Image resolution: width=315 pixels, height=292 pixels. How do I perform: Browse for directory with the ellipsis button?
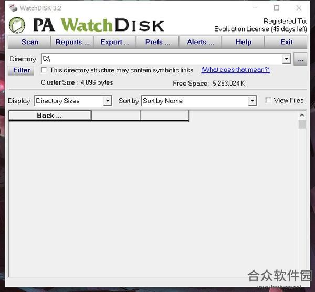300,59
